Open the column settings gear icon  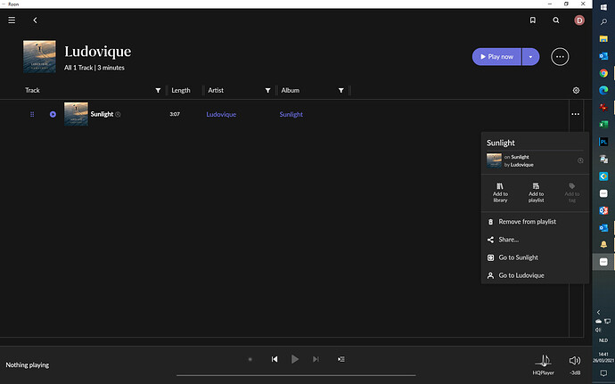(576, 90)
